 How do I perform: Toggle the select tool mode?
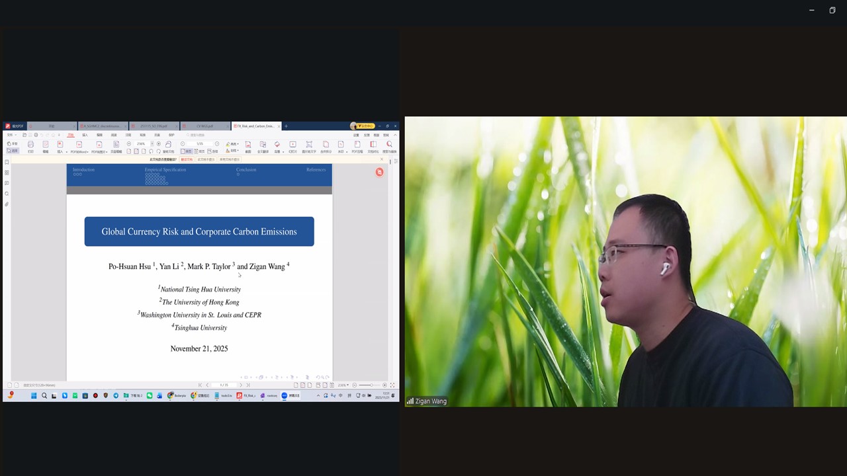(x=13, y=151)
